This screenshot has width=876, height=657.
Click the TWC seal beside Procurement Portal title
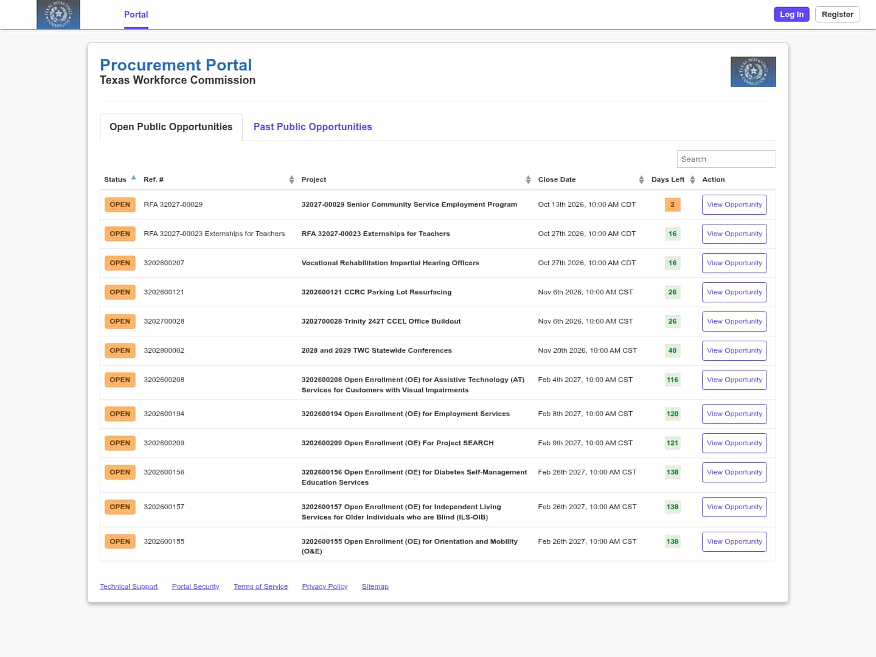tap(753, 72)
